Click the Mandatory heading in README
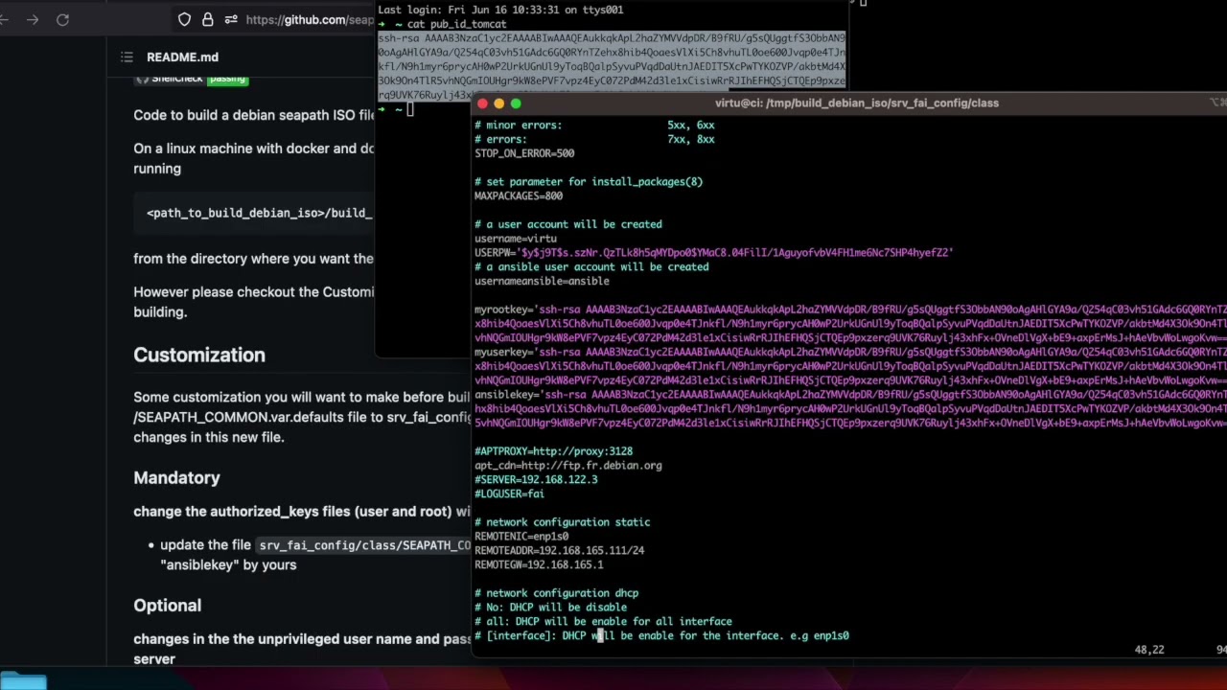This screenshot has height=690, width=1227. point(176,477)
